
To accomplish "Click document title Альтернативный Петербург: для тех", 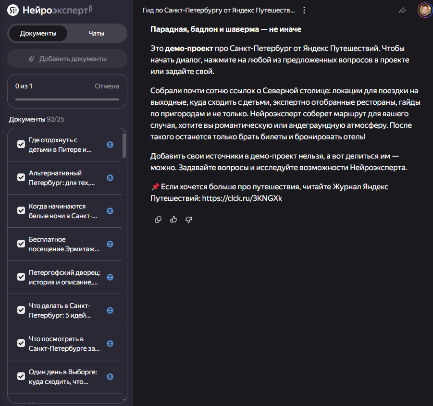I will (62, 178).
